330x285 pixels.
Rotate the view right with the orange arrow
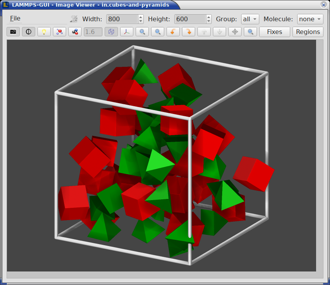pos(189,32)
